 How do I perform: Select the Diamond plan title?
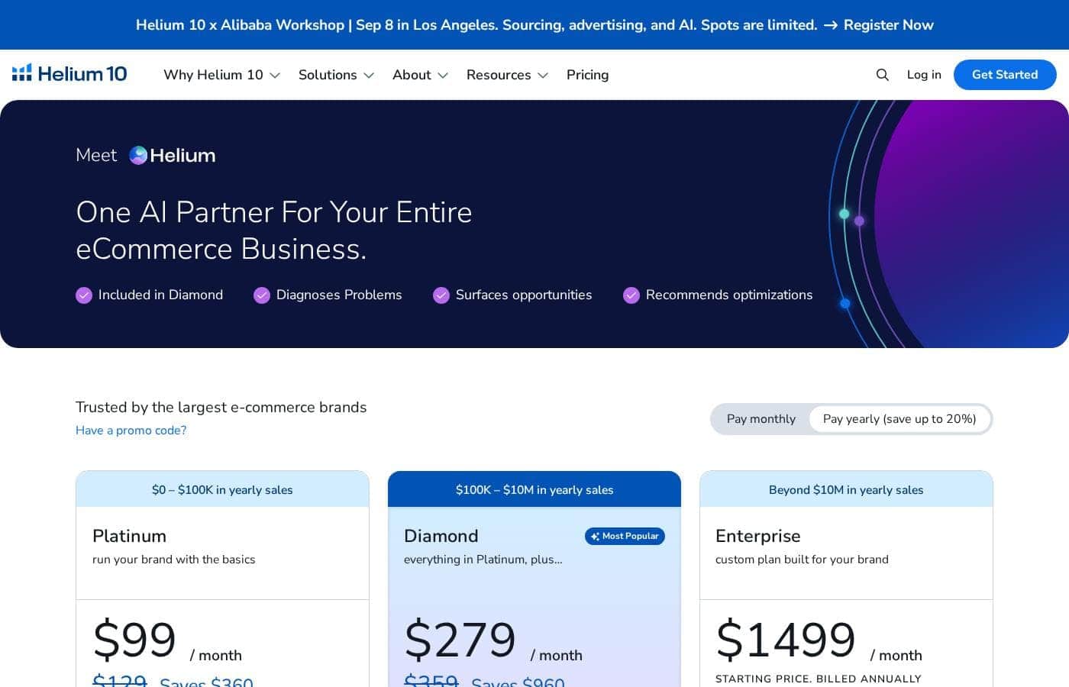click(x=441, y=536)
